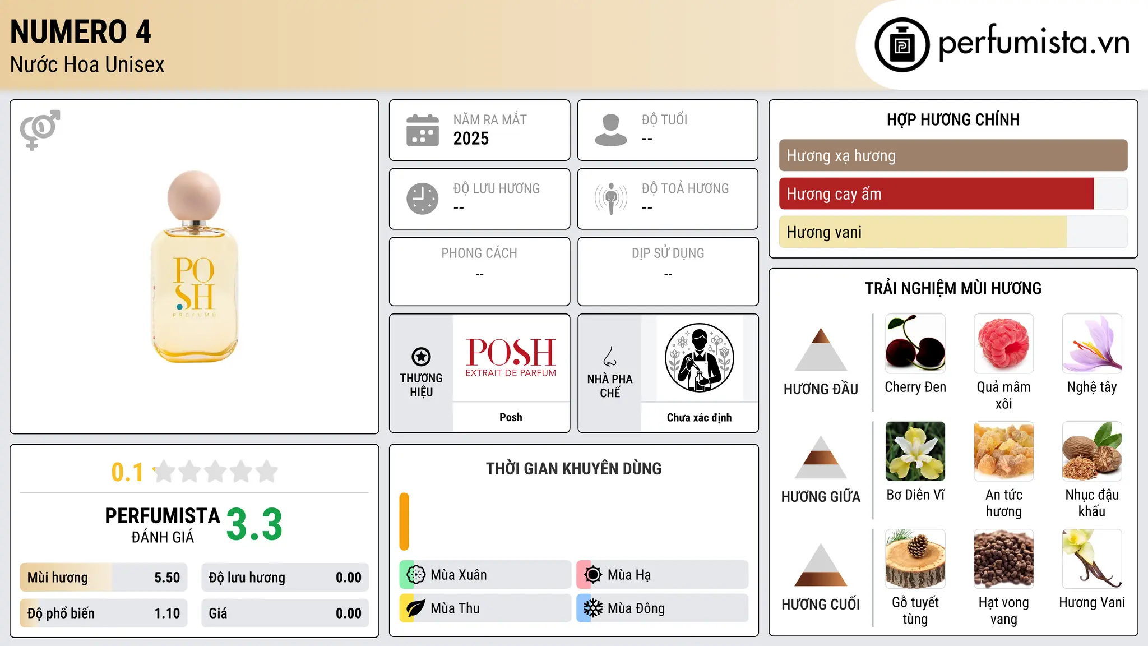Open the Hương Vani vanilla image
The height and width of the screenshot is (646, 1148).
(x=1092, y=559)
